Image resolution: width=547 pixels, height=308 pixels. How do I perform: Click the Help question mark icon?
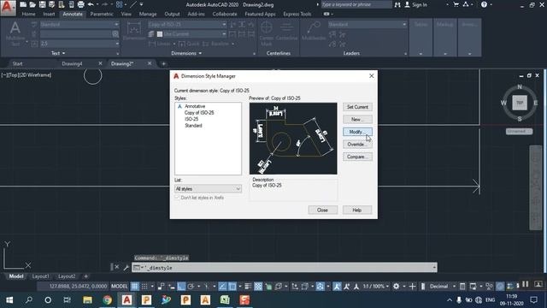pos(484,4)
